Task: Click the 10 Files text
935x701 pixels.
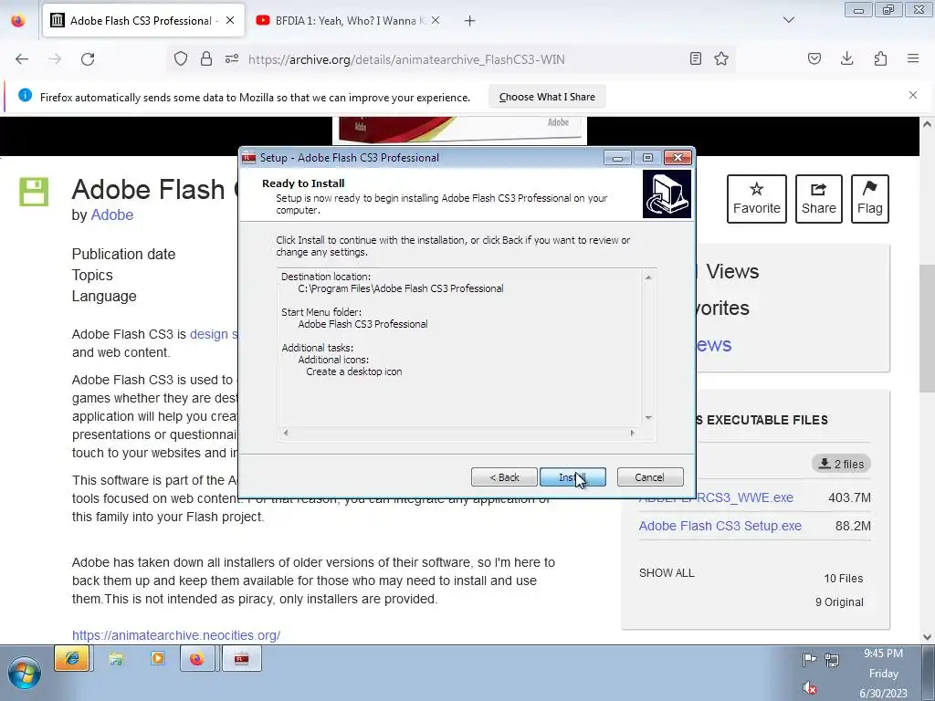Action: coord(843,578)
